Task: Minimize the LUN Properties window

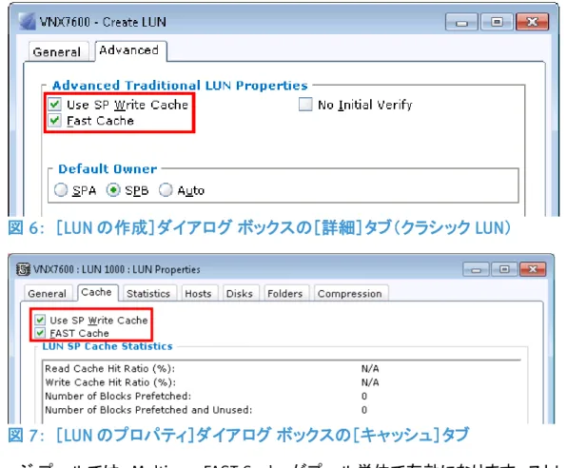Action: (477, 269)
